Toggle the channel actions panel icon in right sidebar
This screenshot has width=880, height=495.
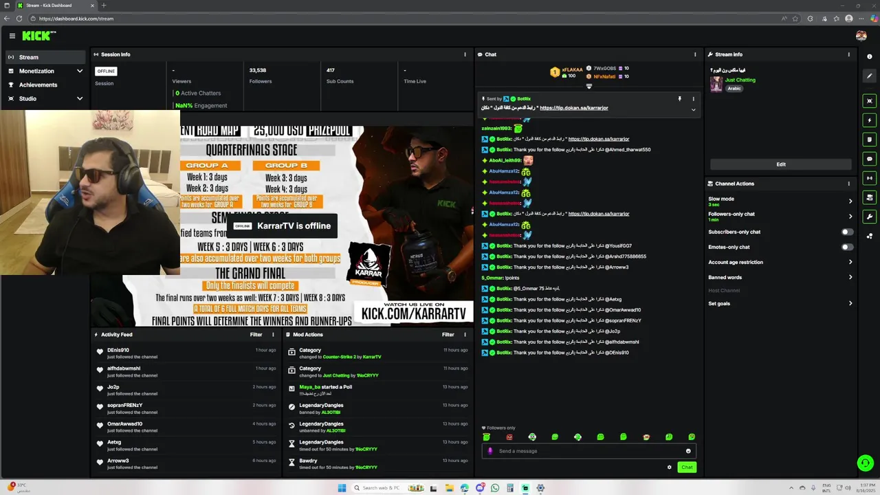point(870,197)
